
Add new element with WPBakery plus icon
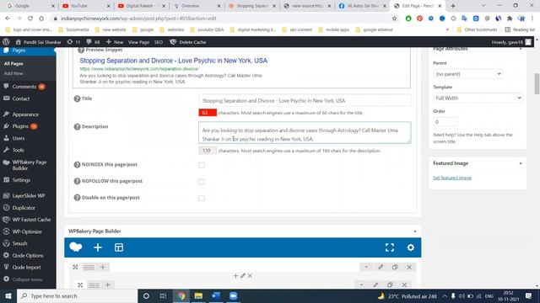click(x=98, y=247)
